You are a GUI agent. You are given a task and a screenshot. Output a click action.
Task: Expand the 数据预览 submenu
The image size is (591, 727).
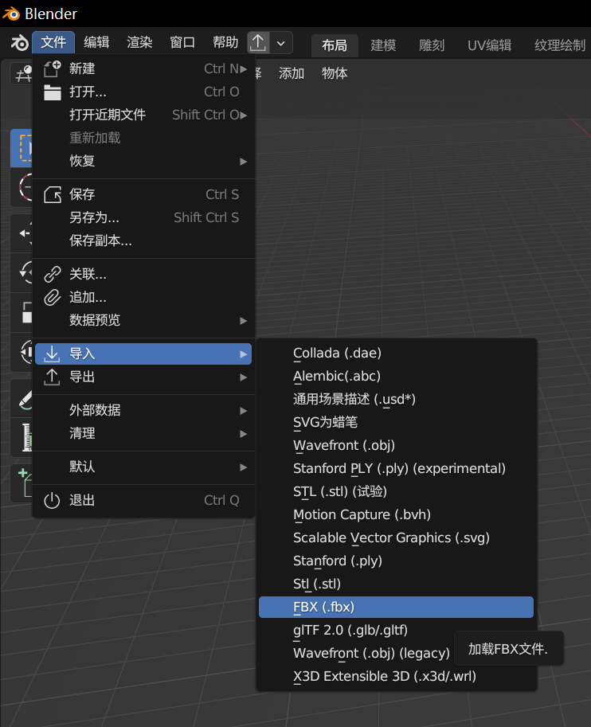144,320
